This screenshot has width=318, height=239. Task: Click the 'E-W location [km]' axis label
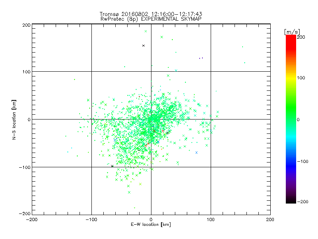point(151,225)
